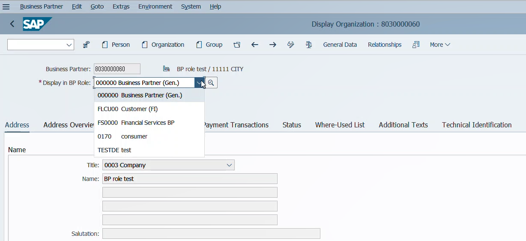Viewport: 526px width, 241px height.
Task: Switch to the Payment Transactions tab
Action: pos(236,125)
